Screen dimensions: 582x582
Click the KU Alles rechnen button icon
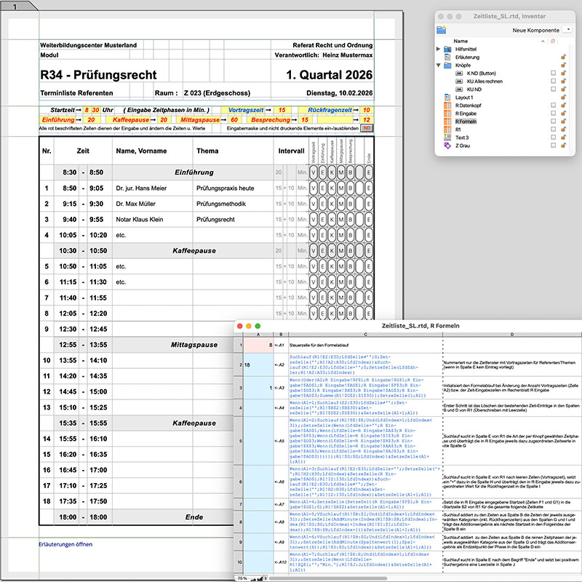pyautogui.click(x=458, y=81)
